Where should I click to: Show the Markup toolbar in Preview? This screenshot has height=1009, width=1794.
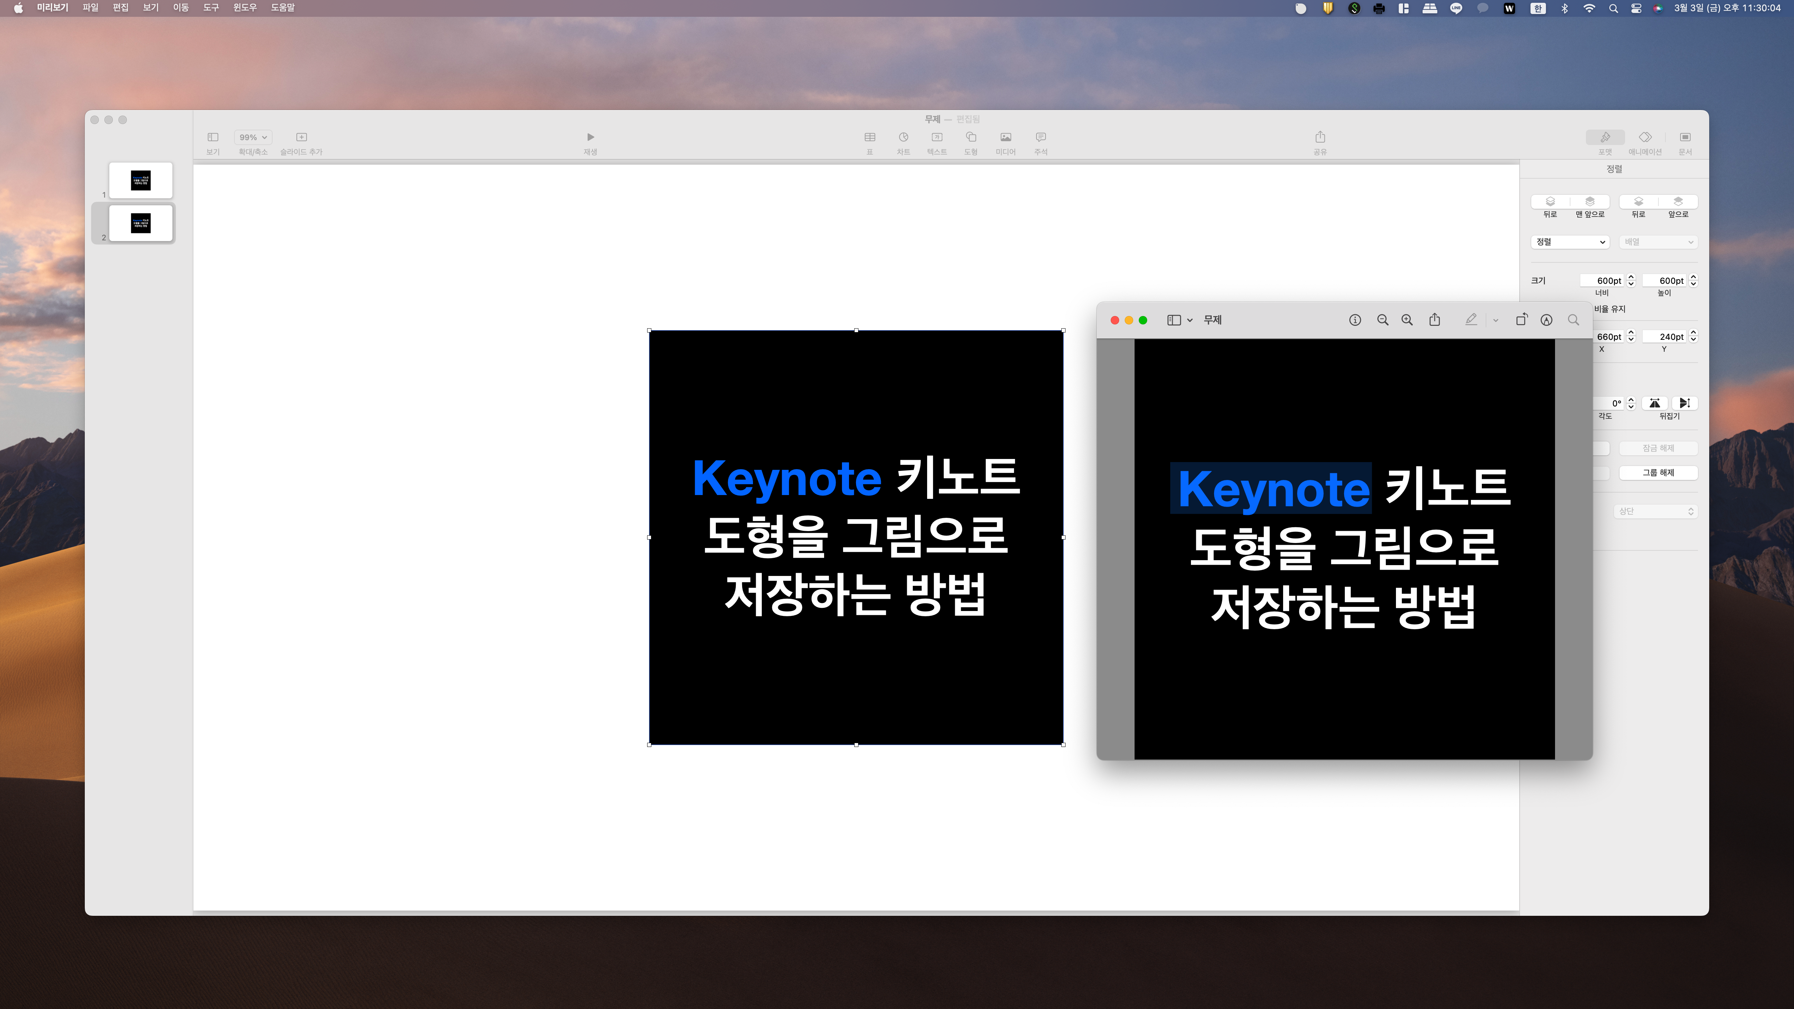click(1546, 320)
